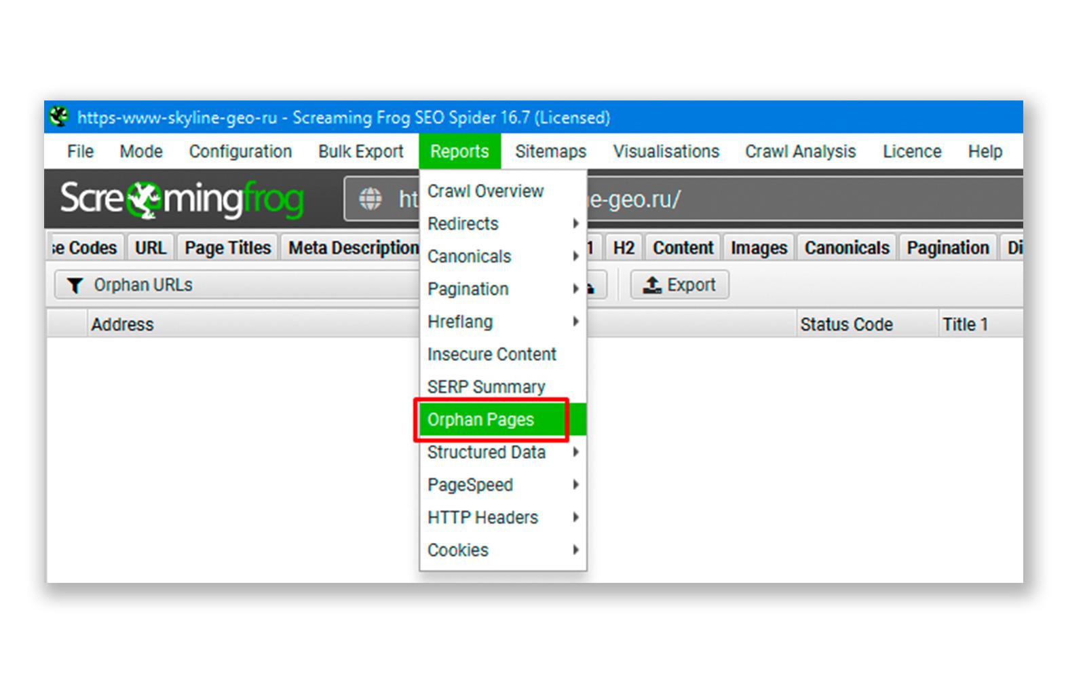This screenshot has height=682, width=1066.
Task: Switch to the Pagination tab
Action: (948, 248)
